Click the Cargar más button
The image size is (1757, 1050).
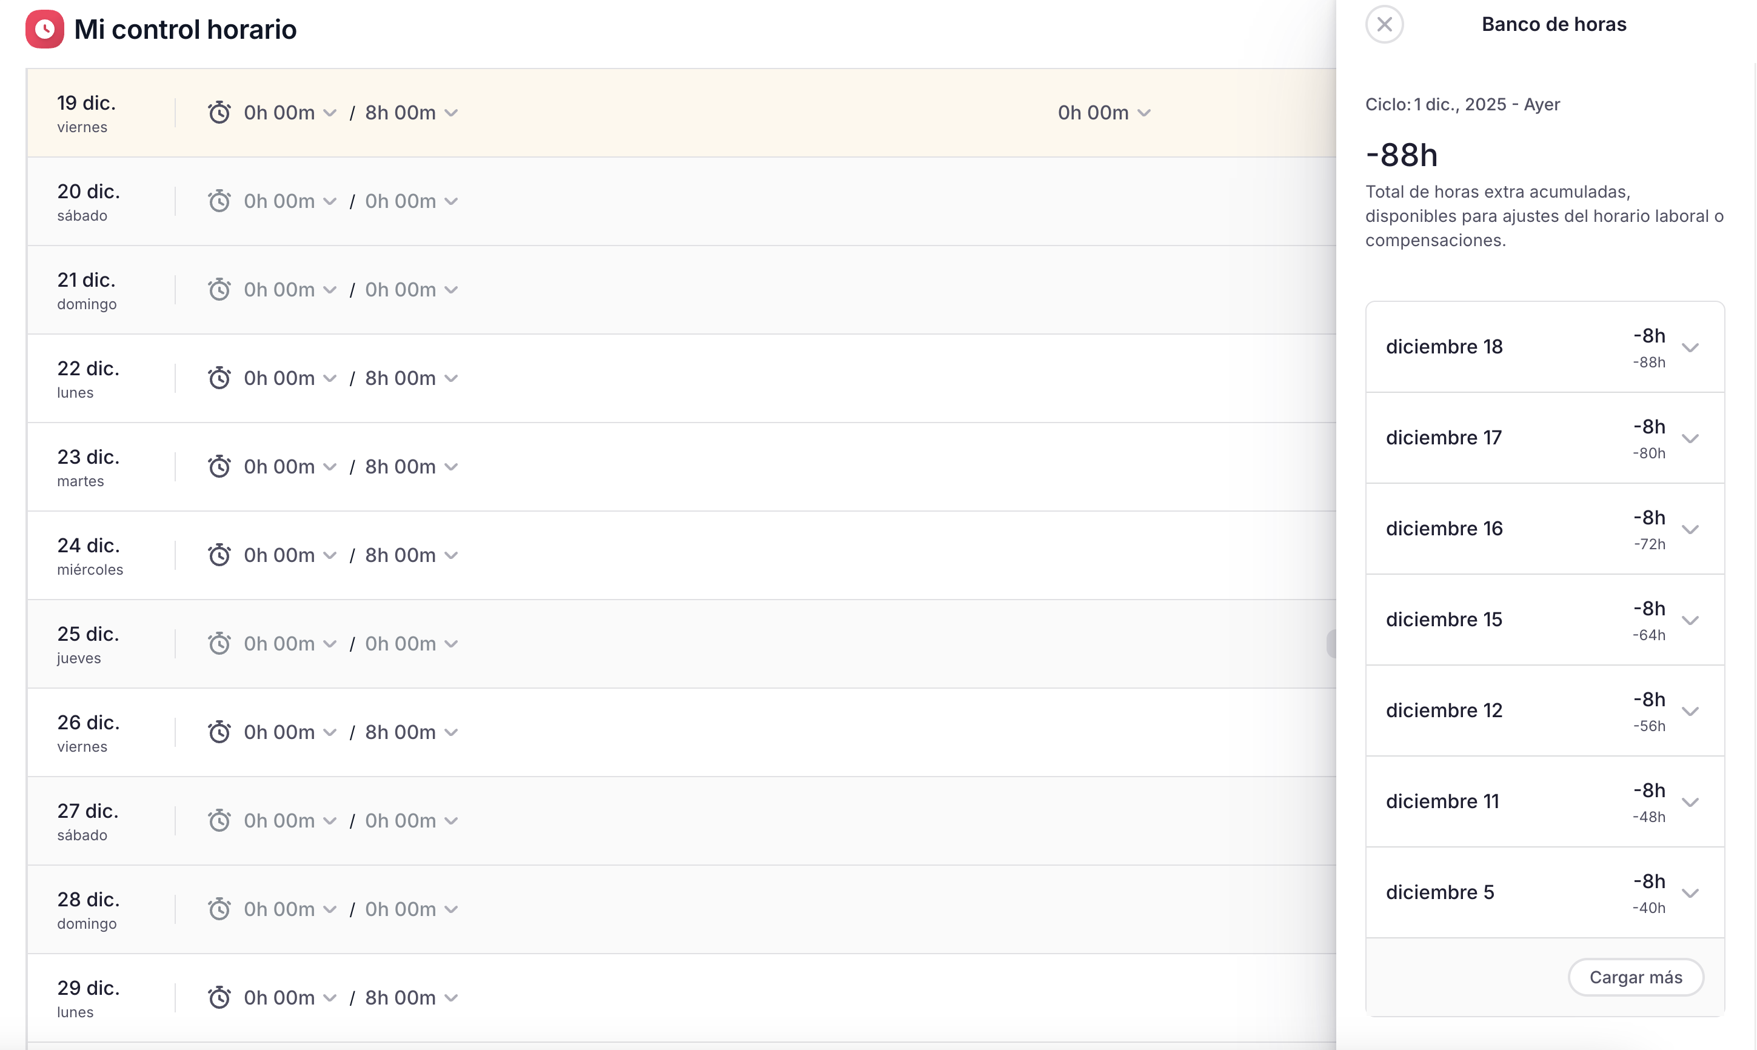pyautogui.click(x=1635, y=977)
